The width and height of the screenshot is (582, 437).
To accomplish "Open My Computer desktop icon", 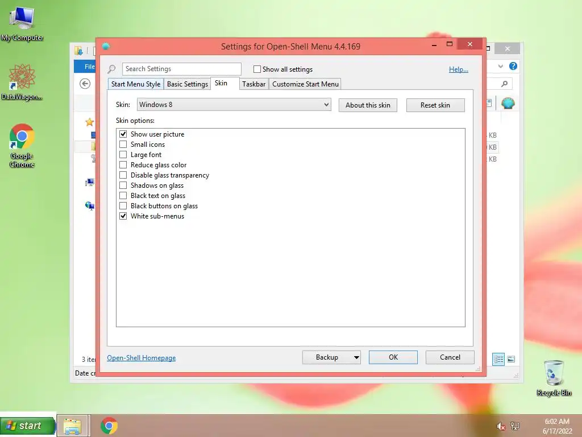I will click(x=22, y=24).
